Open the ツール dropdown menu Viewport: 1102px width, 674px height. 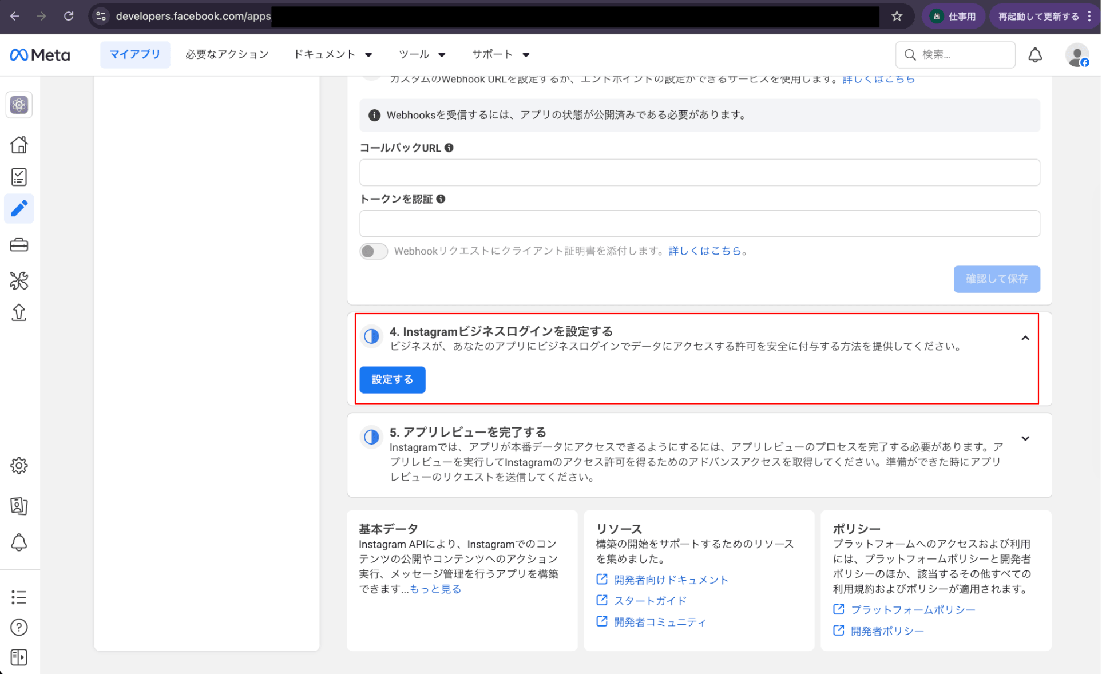422,54
